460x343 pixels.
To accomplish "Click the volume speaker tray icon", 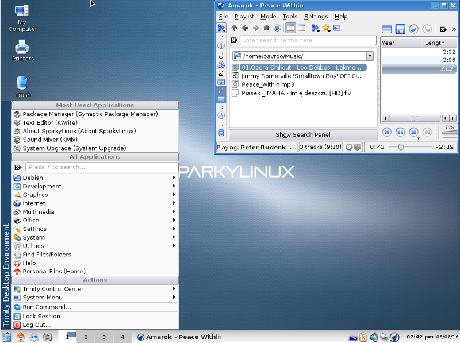I will coord(373,337).
